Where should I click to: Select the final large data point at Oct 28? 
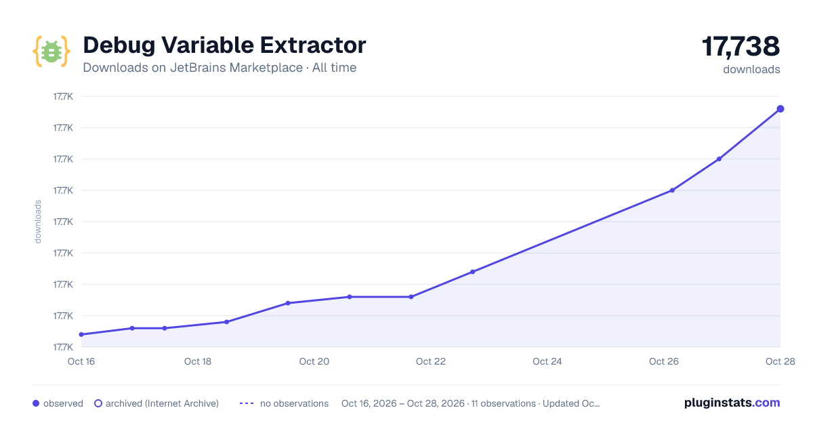click(780, 108)
